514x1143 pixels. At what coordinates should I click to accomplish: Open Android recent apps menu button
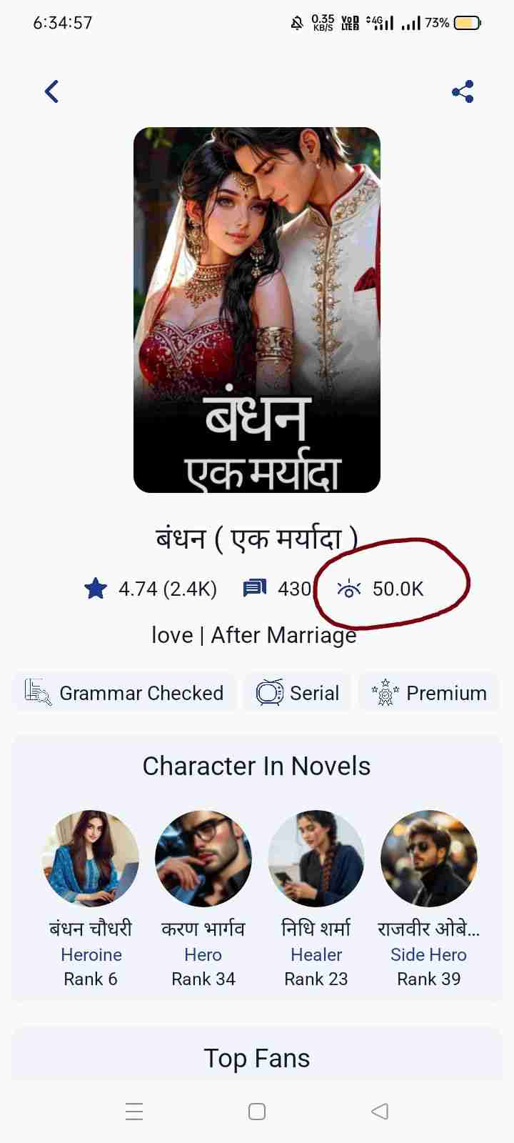click(x=134, y=1112)
